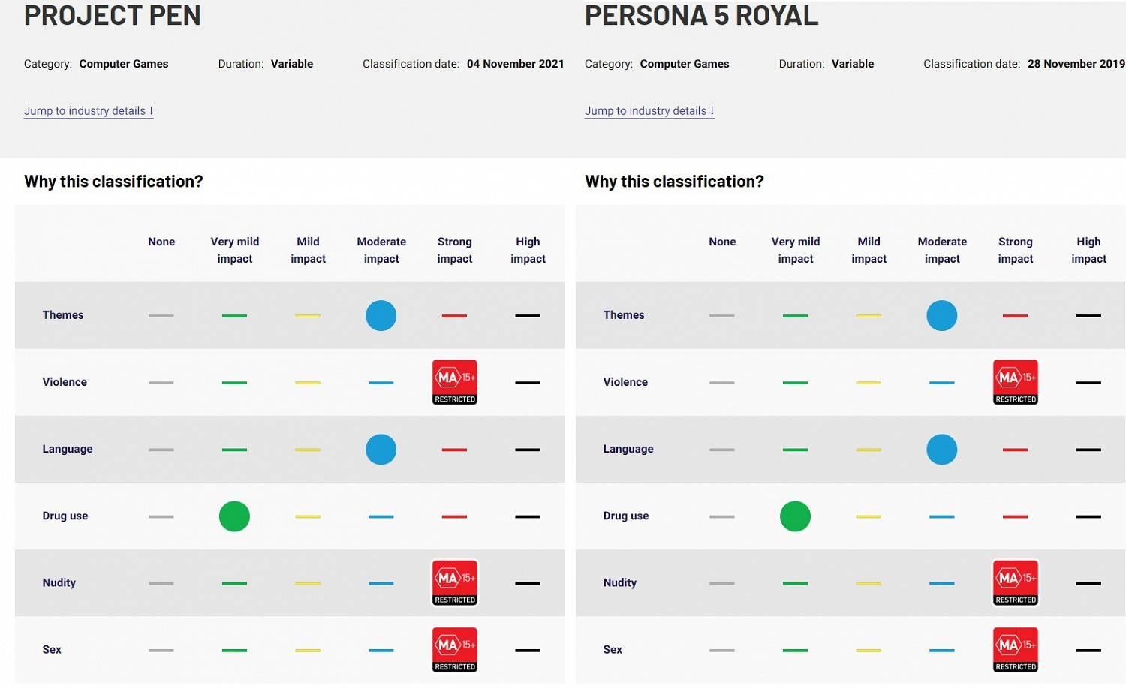Click Project Pen Violence row label
This screenshot has height=689, width=1126.
coord(65,382)
